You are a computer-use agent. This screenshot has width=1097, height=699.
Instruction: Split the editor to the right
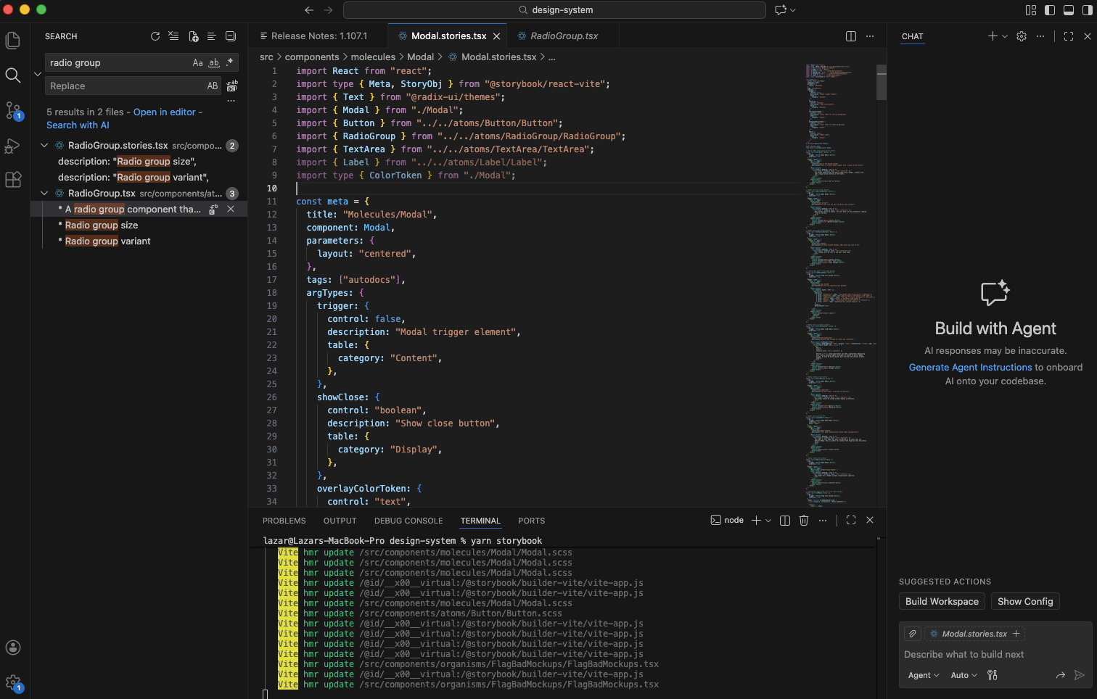click(851, 36)
